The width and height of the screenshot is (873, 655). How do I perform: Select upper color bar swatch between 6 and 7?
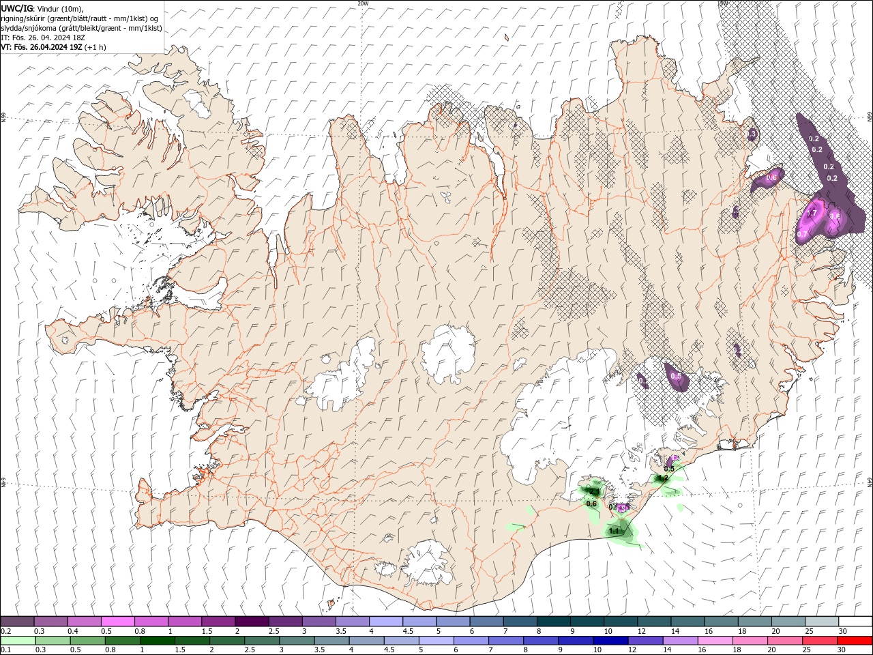coord(486,622)
